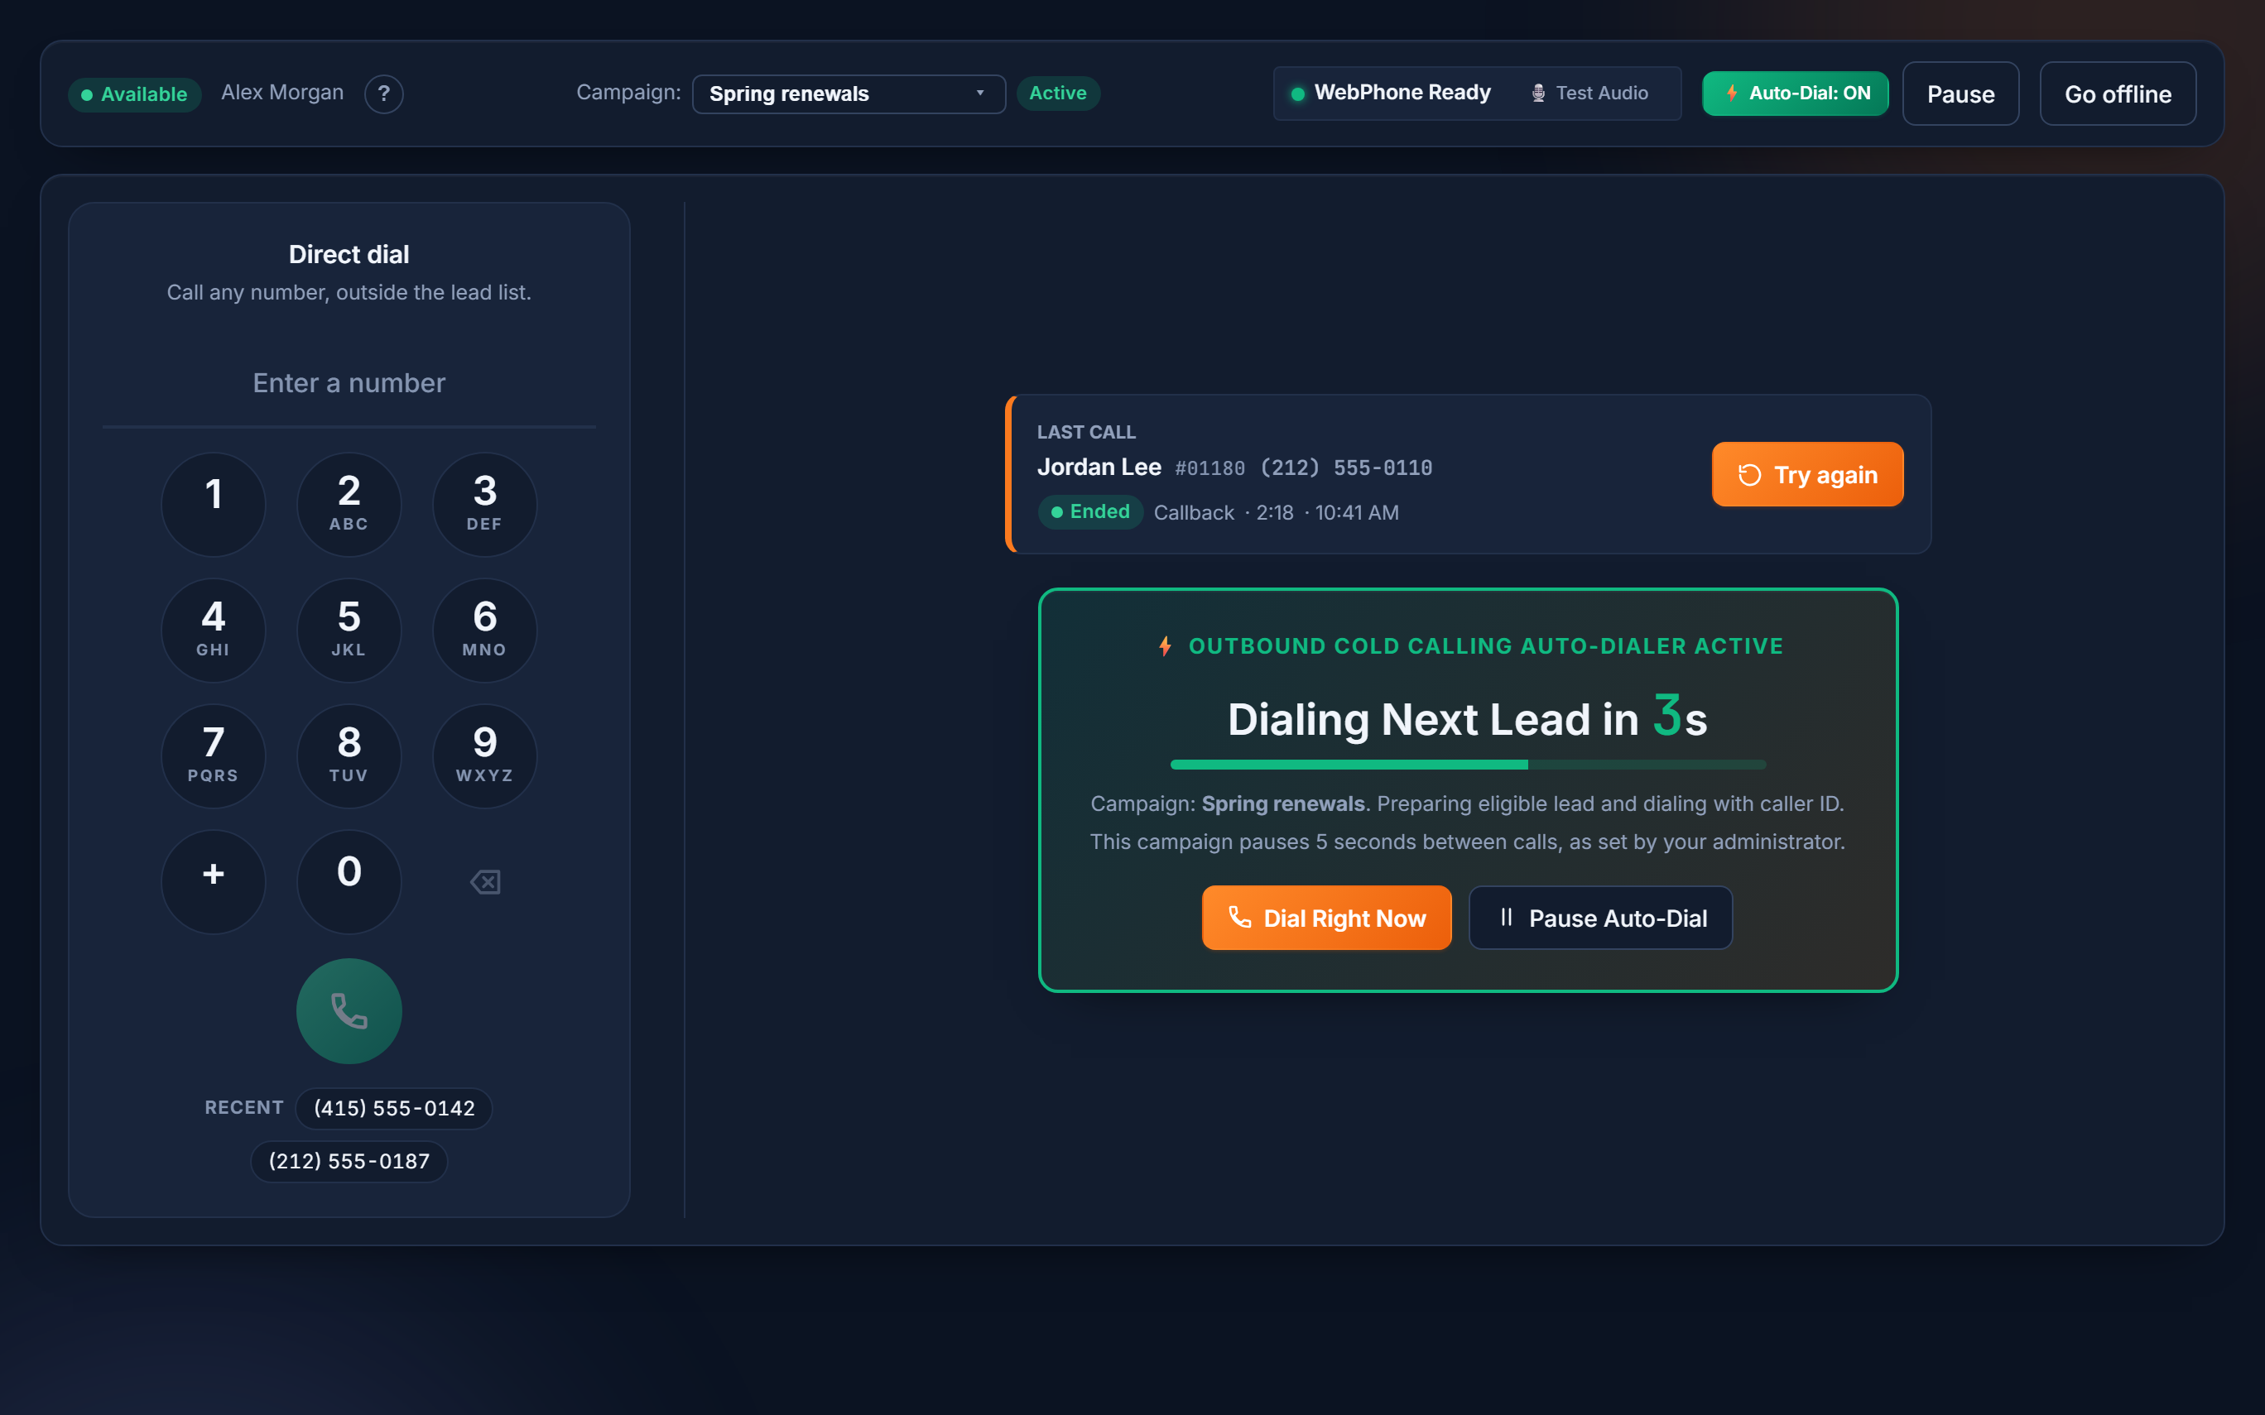Click the Available status badge

135,94
